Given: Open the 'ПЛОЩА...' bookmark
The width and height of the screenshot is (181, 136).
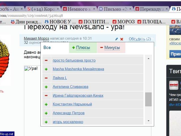Looking at the screenshot, I should click(152, 22).
